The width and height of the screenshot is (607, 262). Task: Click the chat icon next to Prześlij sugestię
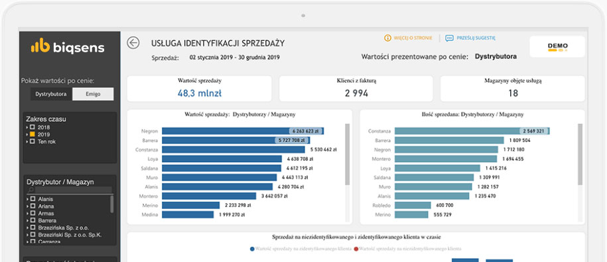click(x=449, y=38)
